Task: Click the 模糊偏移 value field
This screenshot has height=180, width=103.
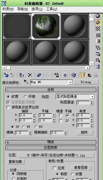Action: (57, 133)
